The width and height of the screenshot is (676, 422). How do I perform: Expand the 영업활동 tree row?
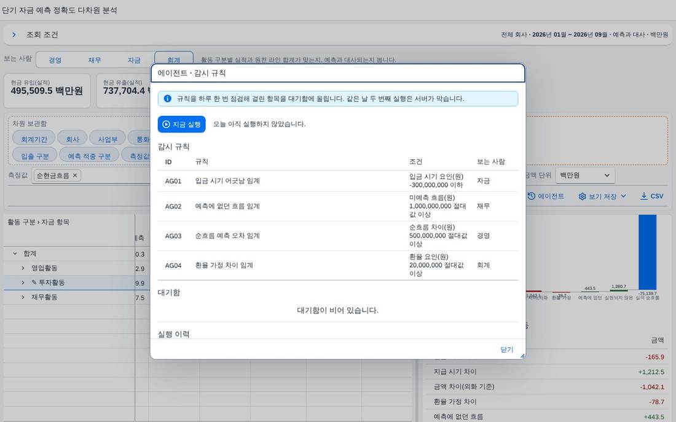[x=23, y=268]
